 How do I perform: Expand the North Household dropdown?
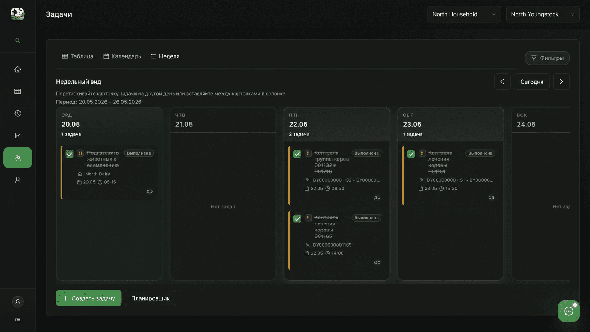[x=464, y=14]
